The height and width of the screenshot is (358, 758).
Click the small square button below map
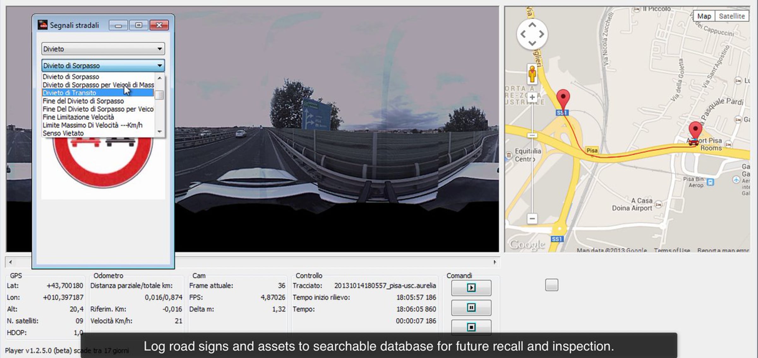click(x=551, y=285)
